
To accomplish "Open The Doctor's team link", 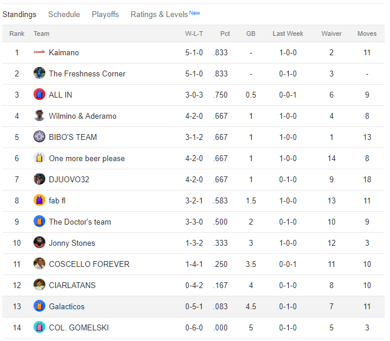I will tap(80, 222).
